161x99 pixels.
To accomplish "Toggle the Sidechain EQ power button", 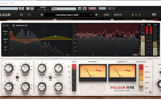I will (x=14, y=25).
